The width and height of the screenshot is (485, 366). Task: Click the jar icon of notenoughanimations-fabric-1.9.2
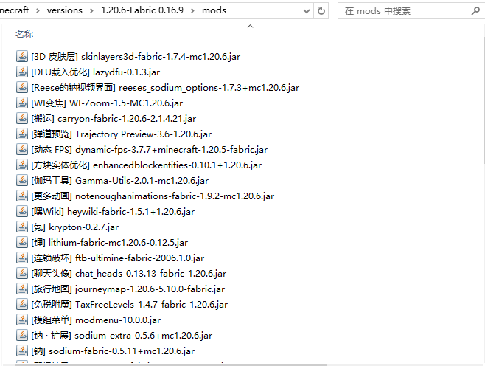click(x=21, y=196)
